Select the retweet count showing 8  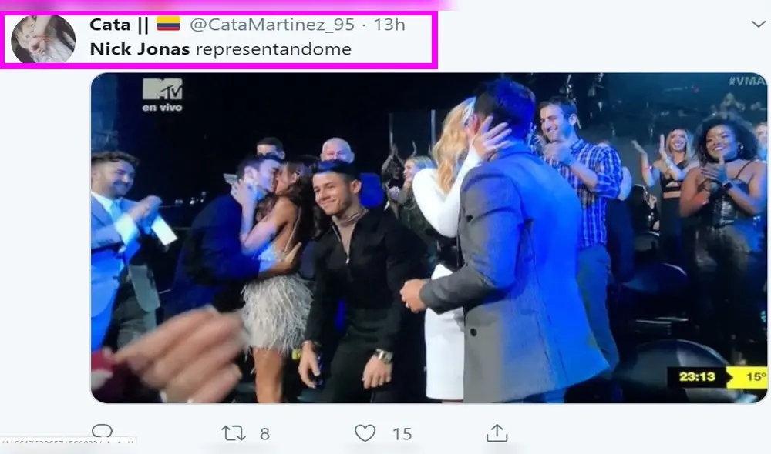point(264,433)
